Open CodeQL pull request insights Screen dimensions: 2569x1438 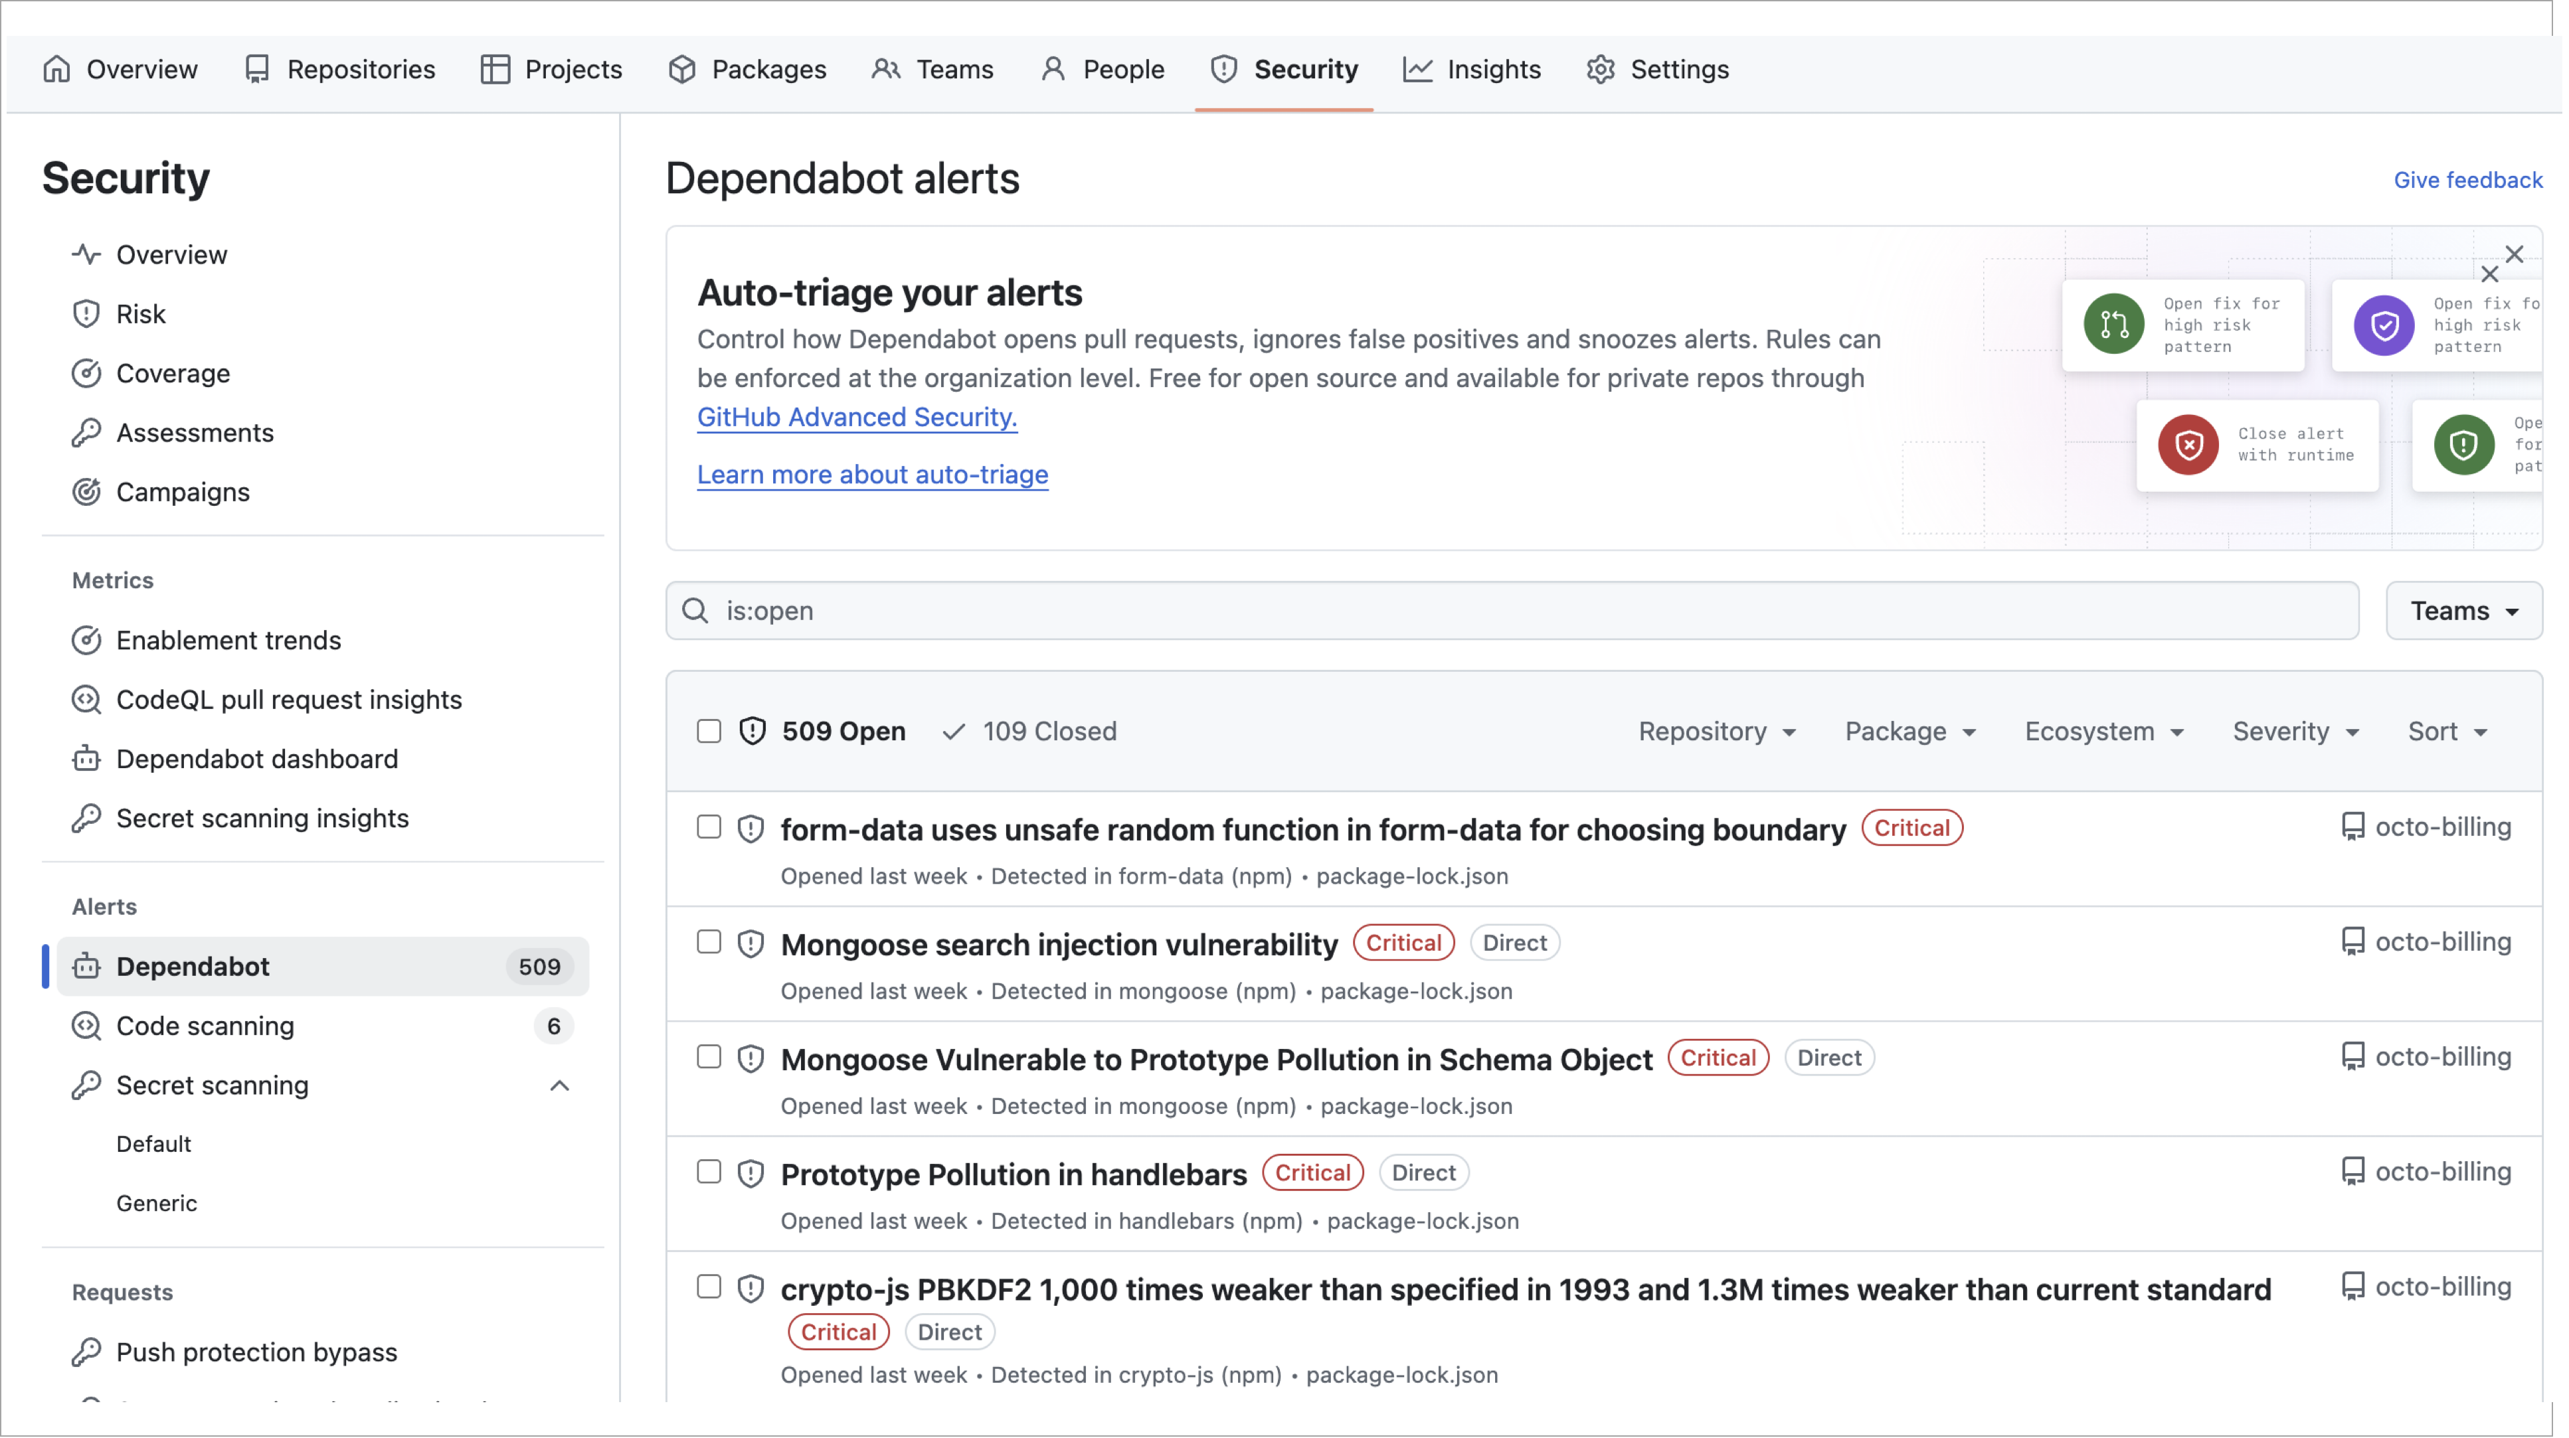click(288, 698)
